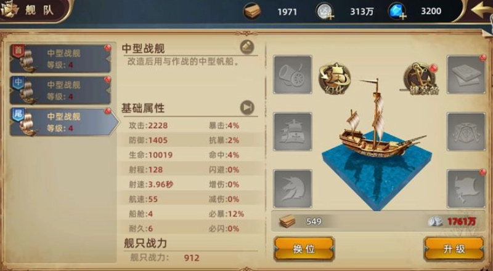Tap the 一键装备 auto-equip anchor icon
The width and height of the screenshot is (493, 271).
(420, 79)
